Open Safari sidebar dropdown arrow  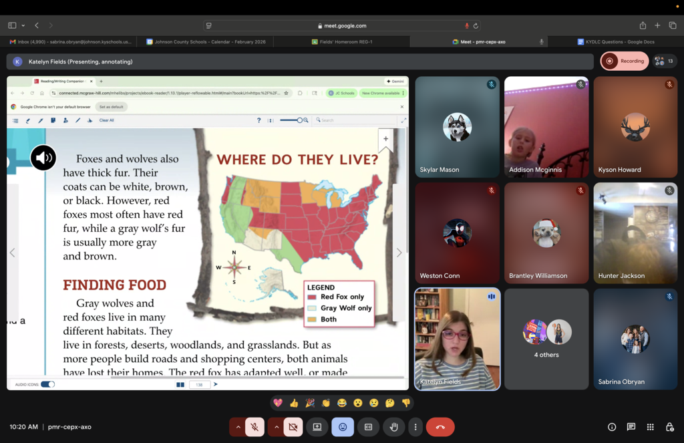[x=23, y=25]
